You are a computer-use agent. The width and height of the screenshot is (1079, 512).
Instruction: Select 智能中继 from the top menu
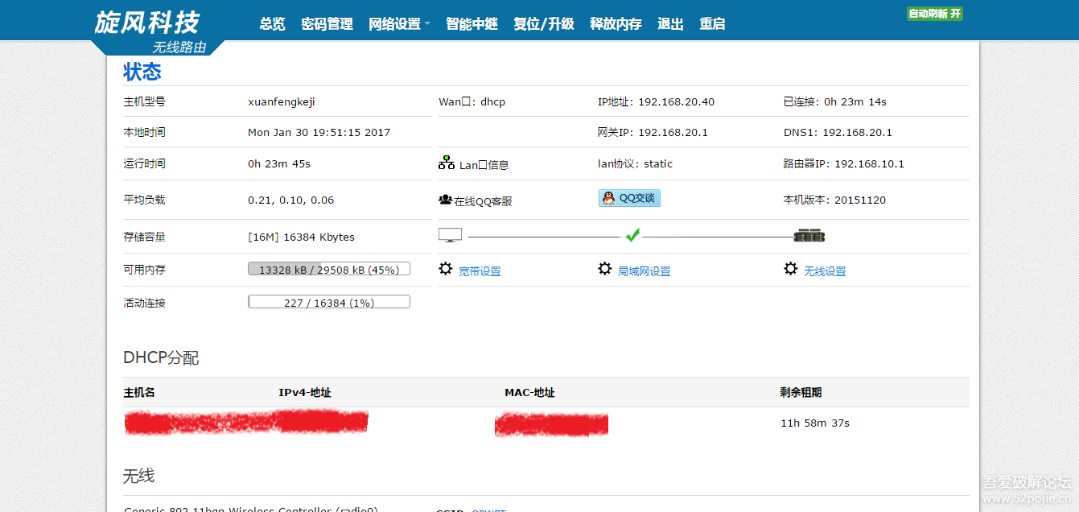pyautogui.click(x=472, y=23)
